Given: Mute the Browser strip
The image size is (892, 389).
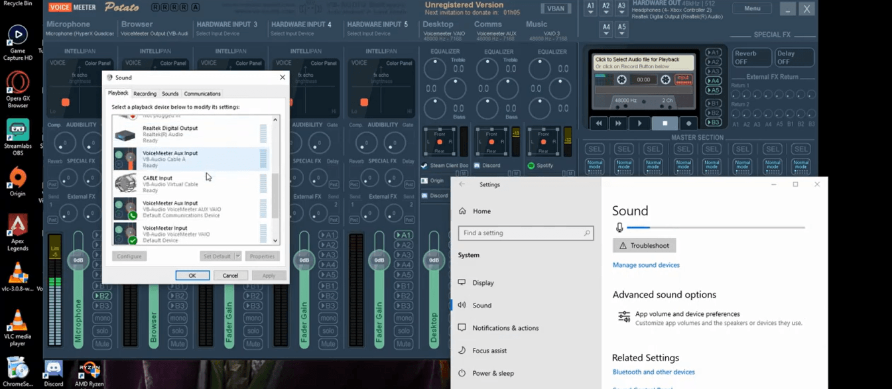Looking at the screenshot, I should 178,344.
